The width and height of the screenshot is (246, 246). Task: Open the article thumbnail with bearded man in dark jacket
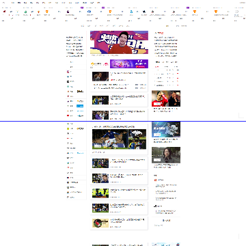[x=100, y=178]
